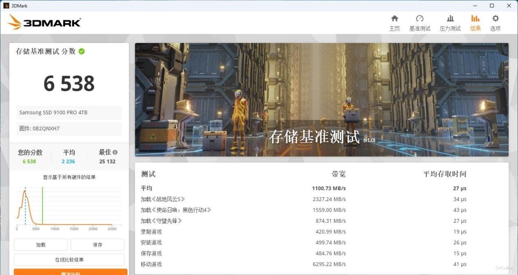Click the 15 μs access time value
Image resolution: width=518 pixels, height=275 pixels.
pyautogui.click(x=460, y=253)
